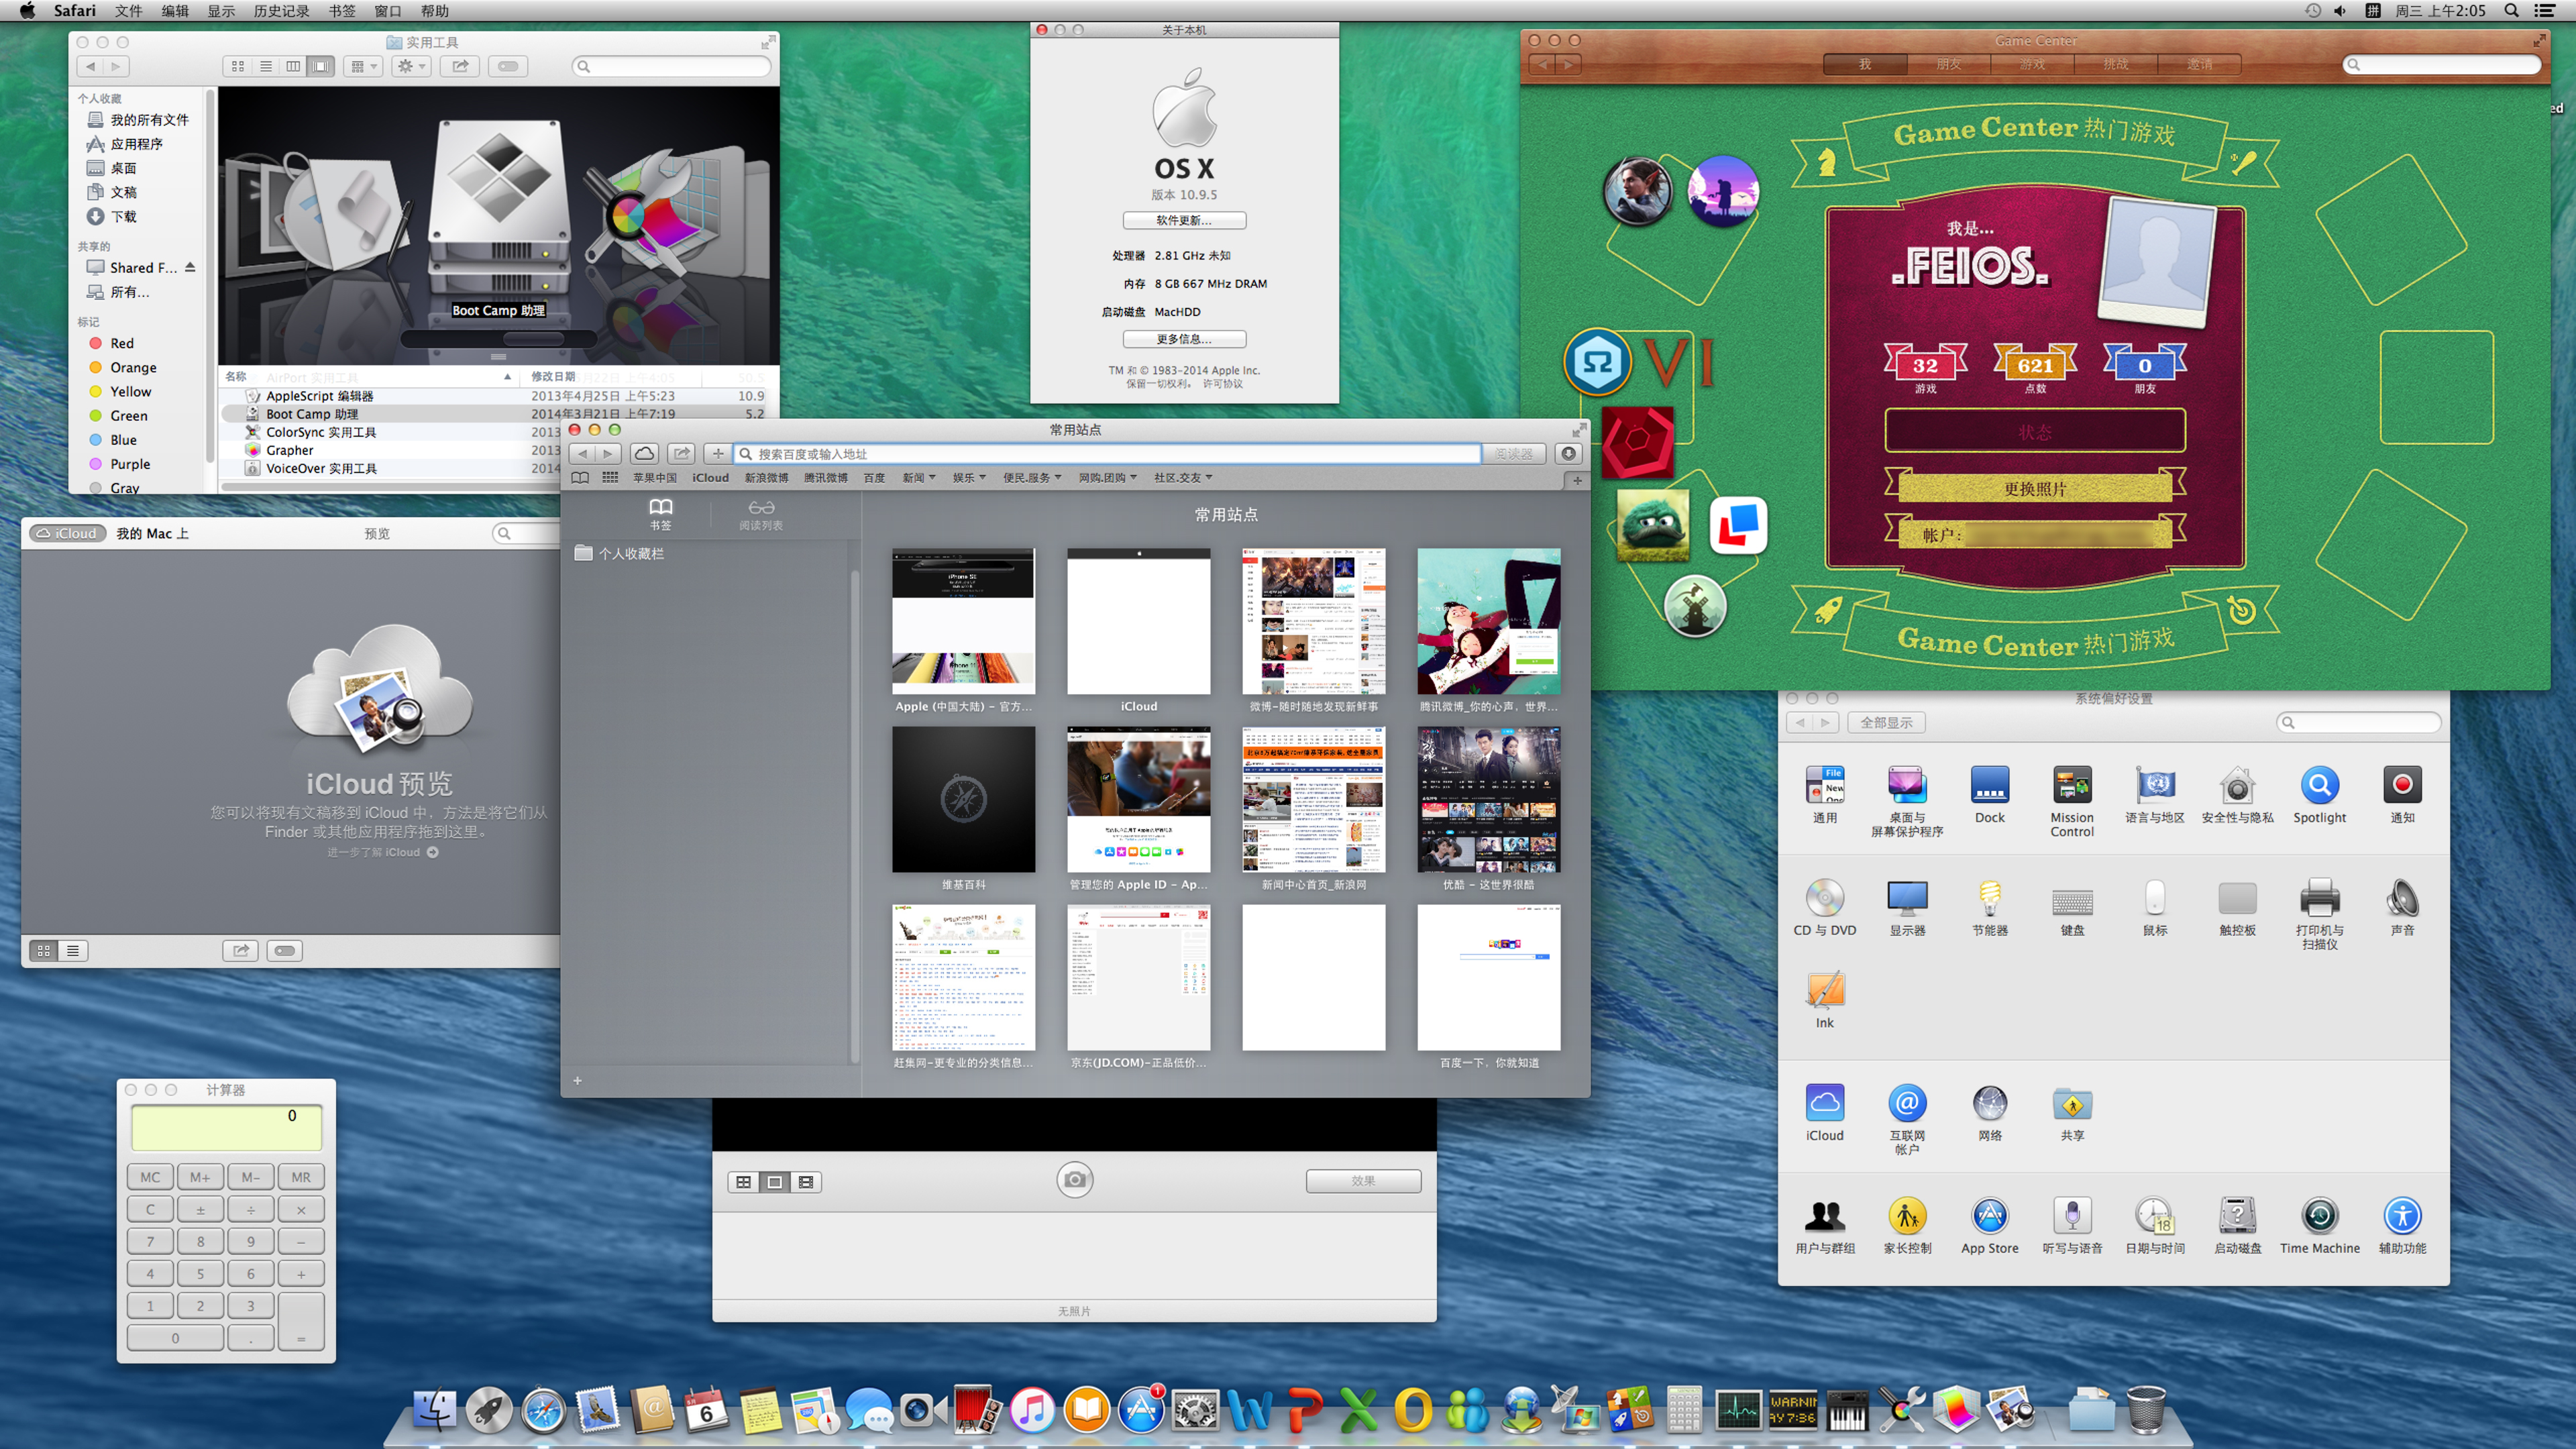Switch to the 朋友 tab in Game Center

pyautogui.click(x=1948, y=65)
